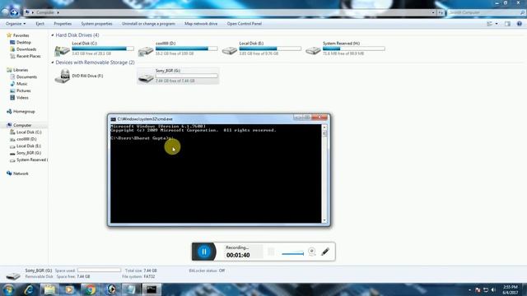Viewport: 527px width, 296px height.
Task: Click Homegroup in the navigation pane
Action: [24, 112]
